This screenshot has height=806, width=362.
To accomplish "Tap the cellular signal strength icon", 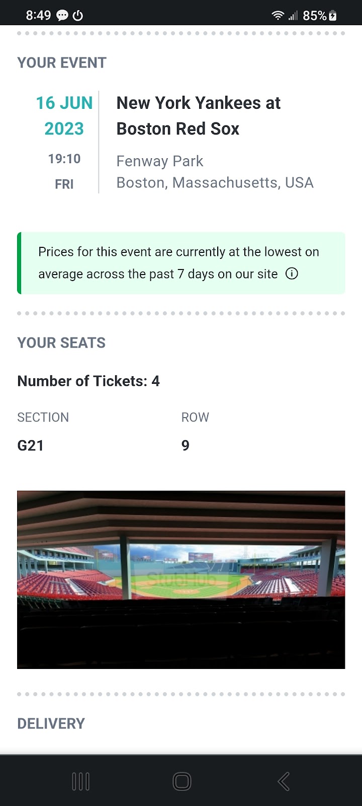I will [x=293, y=16].
